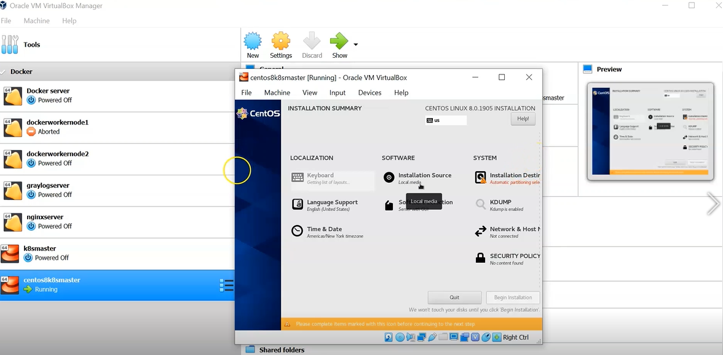Image resolution: width=723 pixels, height=355 pixels.
Task: Open Software Selection package icon
Action: [x=389, y=205]
